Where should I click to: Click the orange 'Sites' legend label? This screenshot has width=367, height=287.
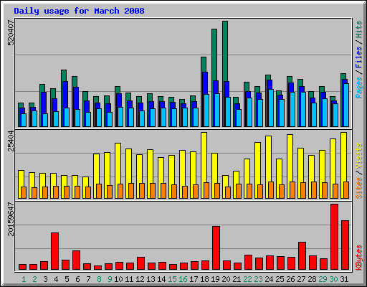359,188
